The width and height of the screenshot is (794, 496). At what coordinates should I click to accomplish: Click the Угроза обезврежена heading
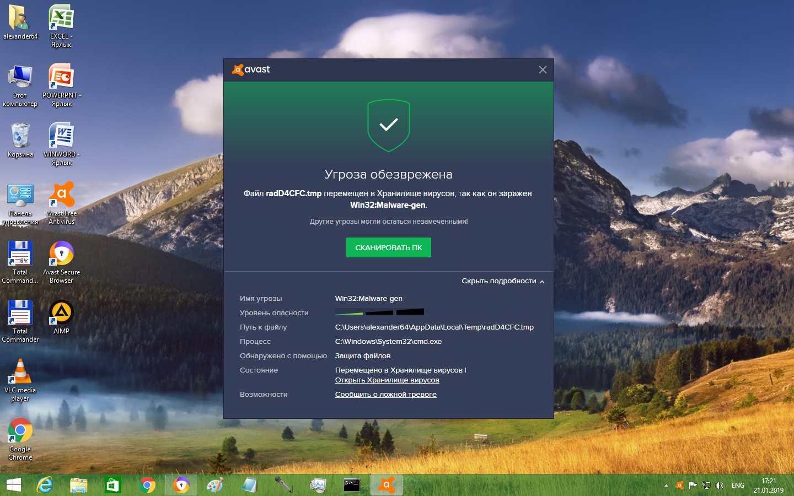click(x=389, y=174)
